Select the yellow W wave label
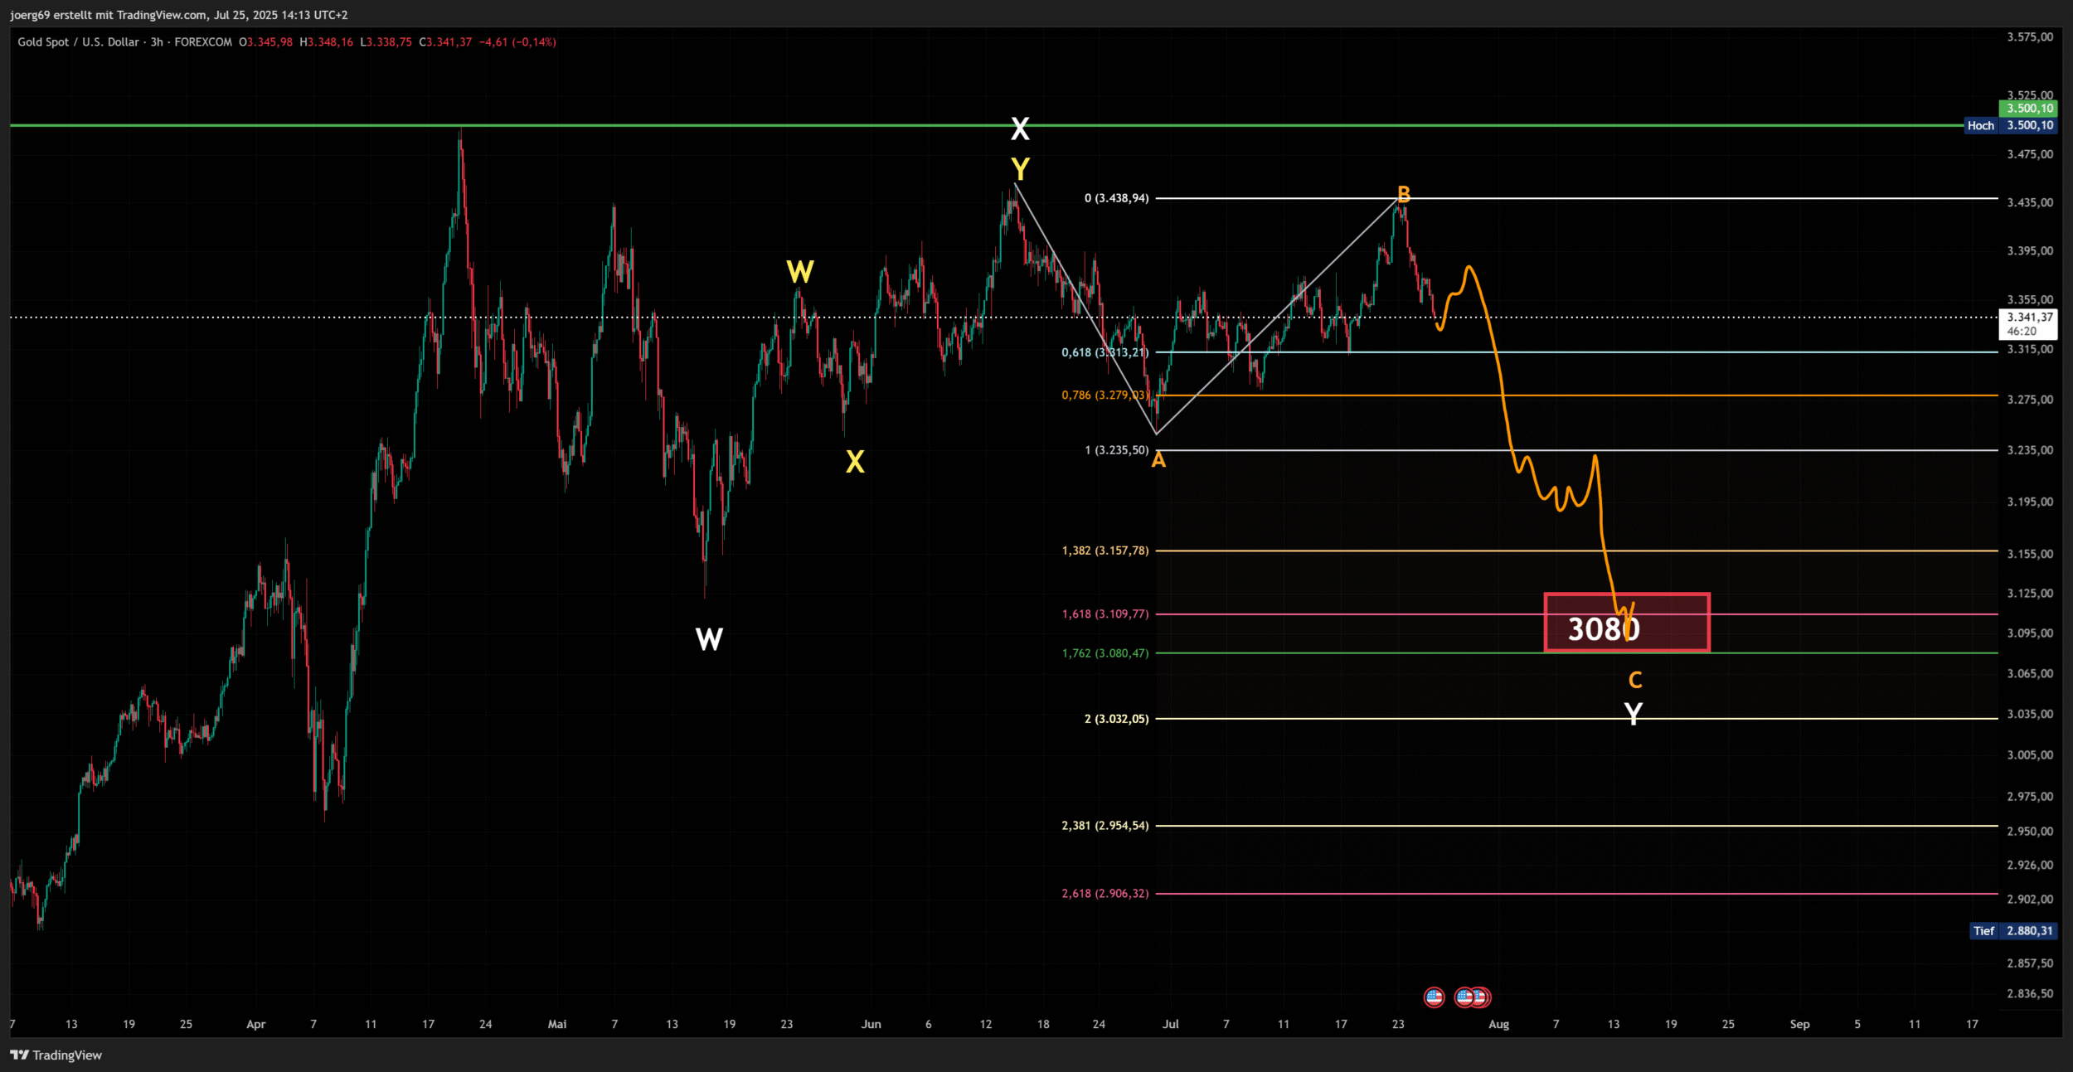 pos(799,271)
